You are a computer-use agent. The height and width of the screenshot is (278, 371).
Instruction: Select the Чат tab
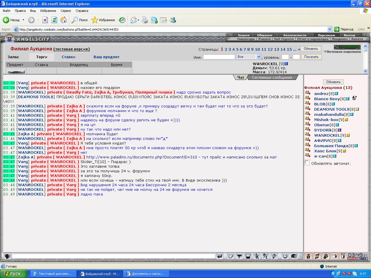[x=241, y=77]
